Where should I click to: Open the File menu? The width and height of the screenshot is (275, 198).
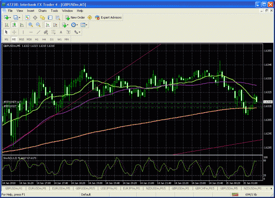click(10, 11)
